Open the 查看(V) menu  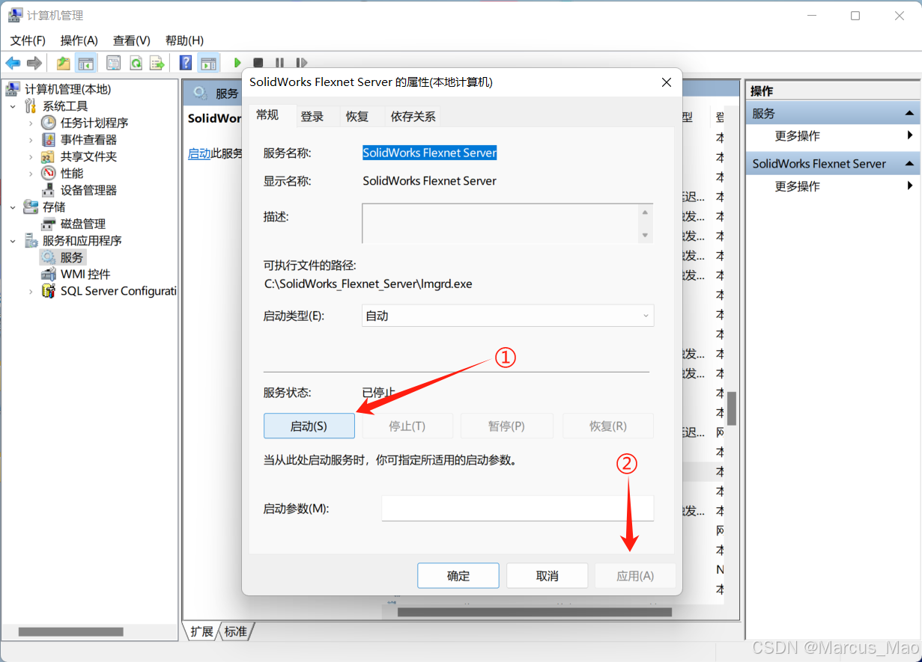coord(132,40)
